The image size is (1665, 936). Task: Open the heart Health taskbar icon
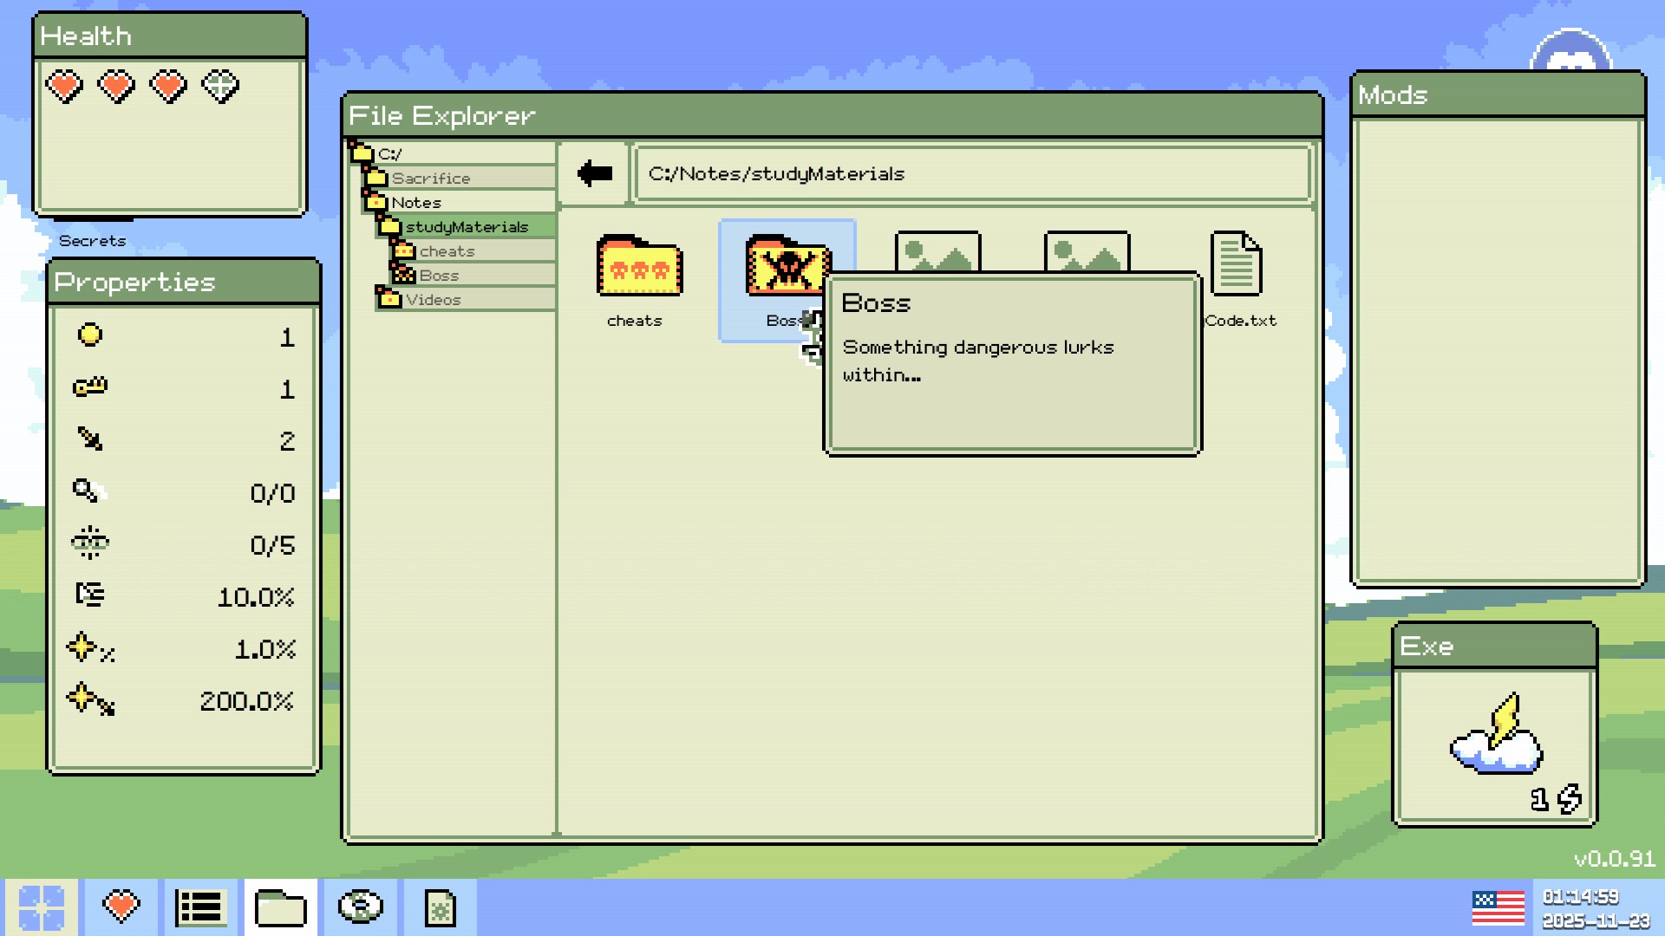(121, 907)
